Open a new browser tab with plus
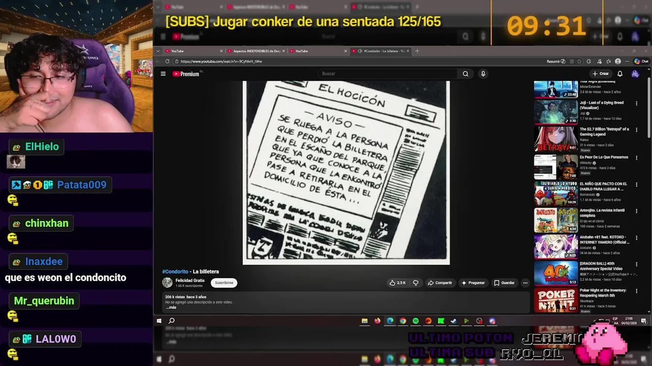Image resolution: width=652 pixels, height=366 pixels. coord(417,51)
